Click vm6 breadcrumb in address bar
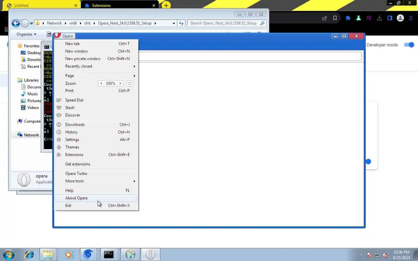 click(x=73, y=23)
